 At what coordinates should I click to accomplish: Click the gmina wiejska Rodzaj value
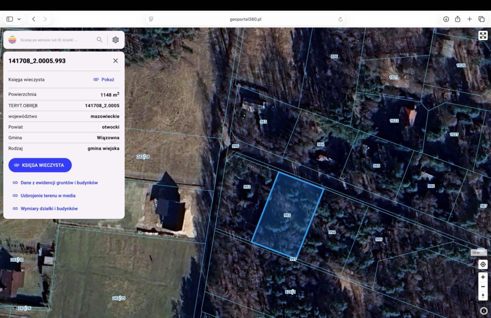(104, 148)
